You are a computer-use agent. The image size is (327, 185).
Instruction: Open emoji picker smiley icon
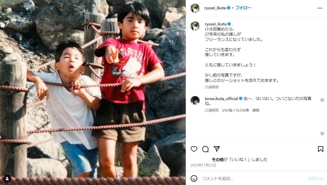[194, 178]
